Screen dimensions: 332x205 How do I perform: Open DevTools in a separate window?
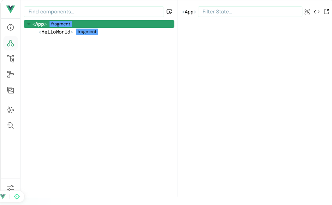[x=326, y=12]
